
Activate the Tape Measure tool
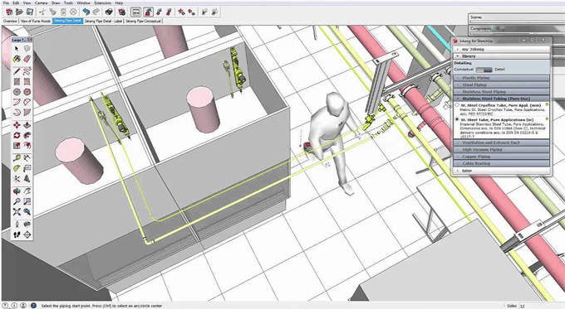pos(17,157)
